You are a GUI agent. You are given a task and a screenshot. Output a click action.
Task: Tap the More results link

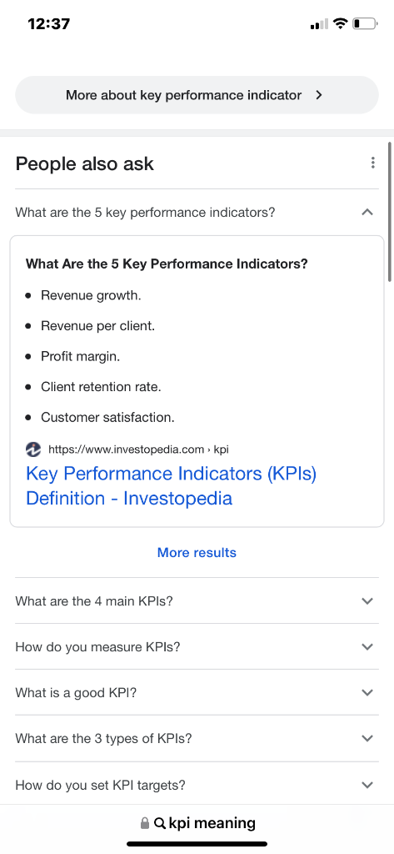click(x=197, y=553)
